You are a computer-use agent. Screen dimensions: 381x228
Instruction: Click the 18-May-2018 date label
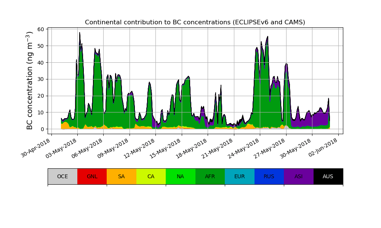tap(192, 148)
